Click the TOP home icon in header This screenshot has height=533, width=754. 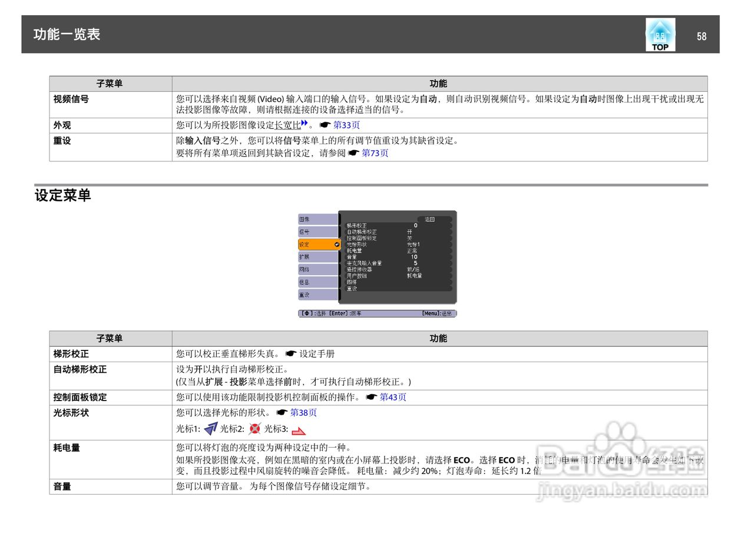pyautogui.click(x=660, y=35)
